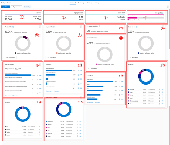Image resolution: width=170 pixels, height=145 pixels.
Task: Click the Firefox legend color swatch
Action: [128, 95]
